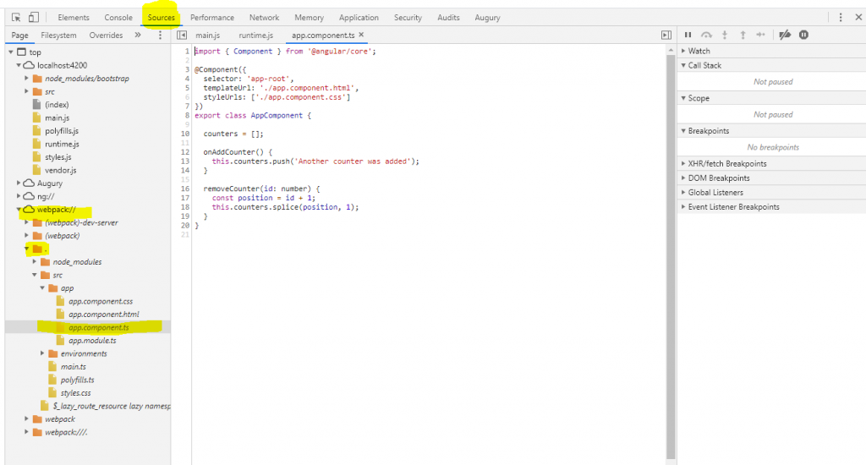Collapse the localhost:4200 tree node
This screenshot has height=465, width=866.
(x=19, y=65)
